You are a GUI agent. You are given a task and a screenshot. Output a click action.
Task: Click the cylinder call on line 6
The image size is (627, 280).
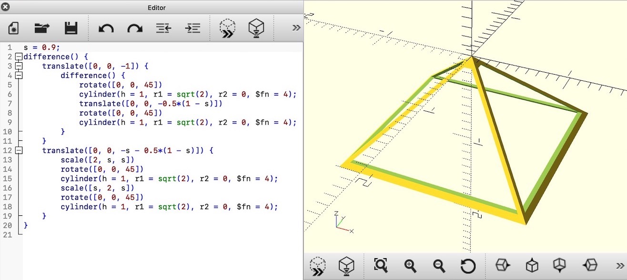pyautogui.click(x=188, y=95)
